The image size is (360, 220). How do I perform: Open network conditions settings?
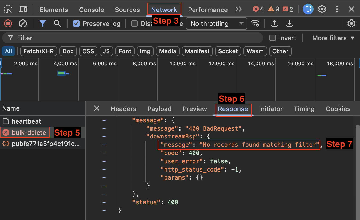(x=255, y=23)
